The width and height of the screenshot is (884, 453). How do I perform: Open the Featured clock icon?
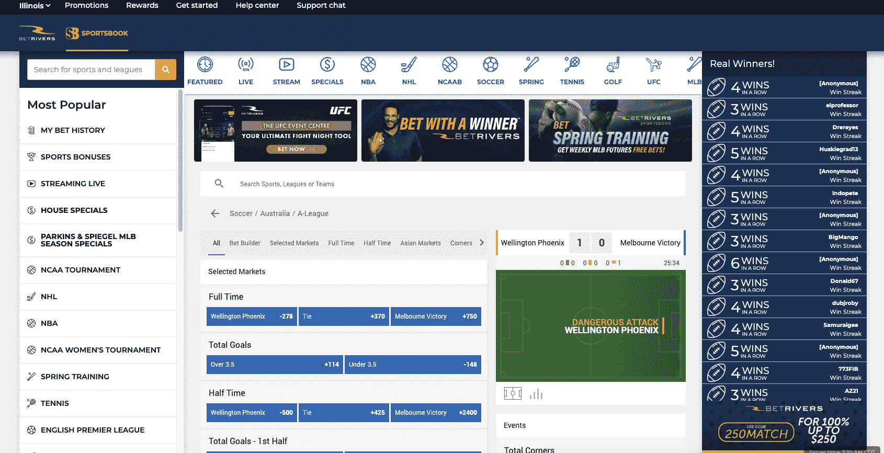205,64
